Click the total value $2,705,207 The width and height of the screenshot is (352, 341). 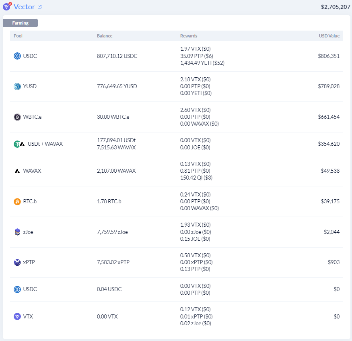[x=336, y=7]
